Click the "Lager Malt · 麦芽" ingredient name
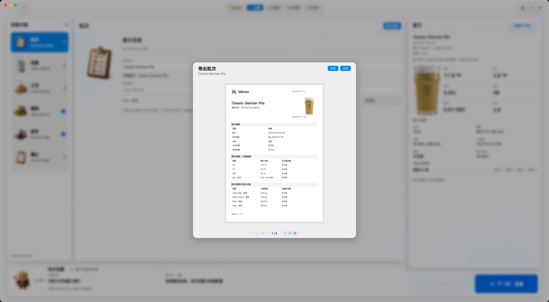549x302 pixels. click(239, 193)
